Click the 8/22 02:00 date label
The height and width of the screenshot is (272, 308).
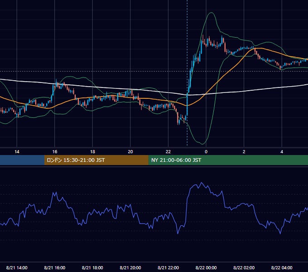click(244, 267)
